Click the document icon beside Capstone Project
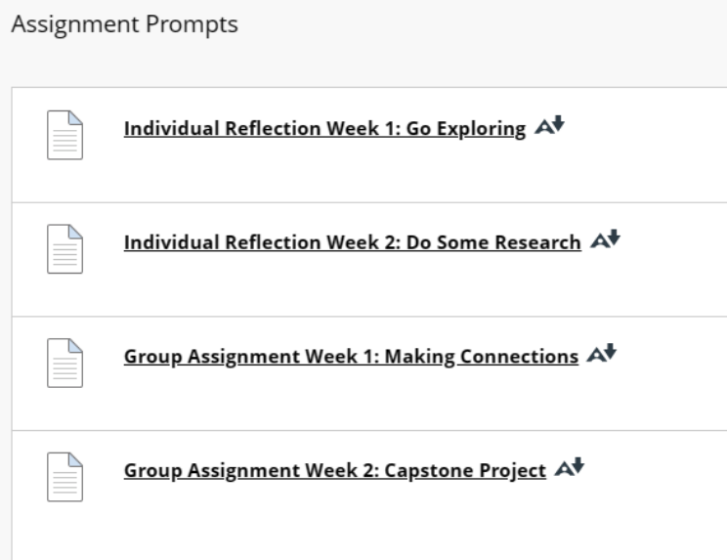This screenshot has width=727, height=560. (x=64, y=478)
